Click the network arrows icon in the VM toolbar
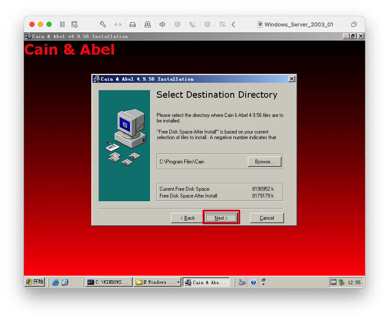This screenshot has width=389, height=320. 118,24
